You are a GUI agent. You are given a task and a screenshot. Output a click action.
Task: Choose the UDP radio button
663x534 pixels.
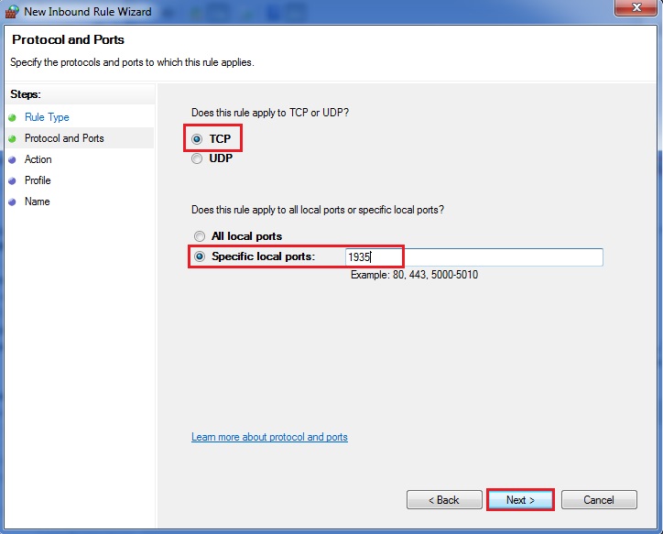point(198,158)
